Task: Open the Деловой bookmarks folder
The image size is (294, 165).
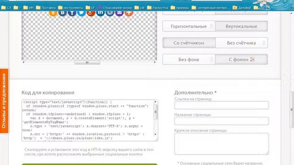Action: coord(242,8)
